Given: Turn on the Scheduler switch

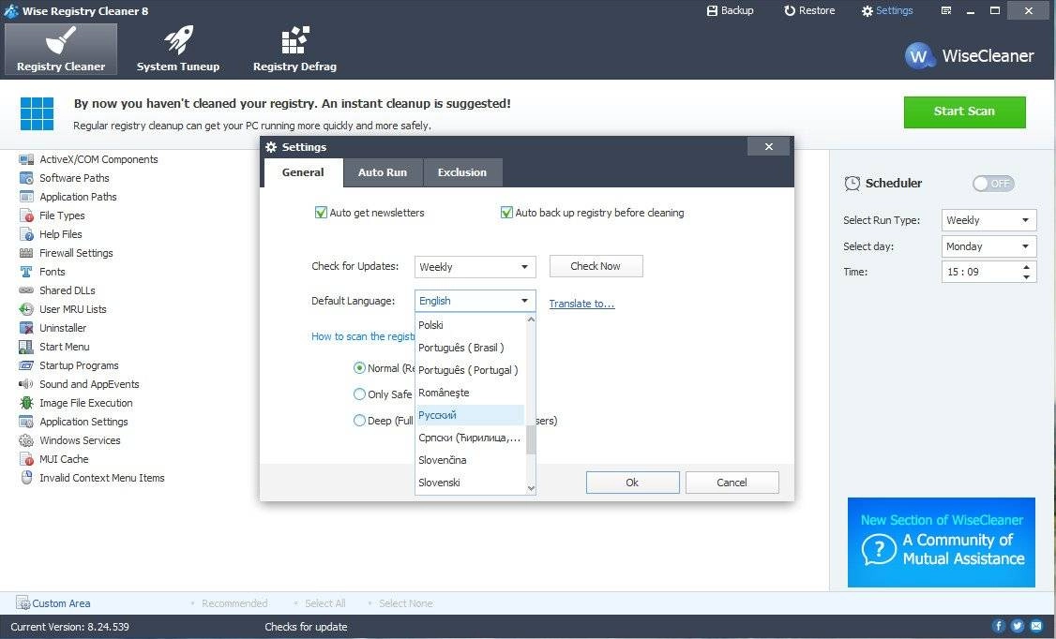Looking at the screenshot, I should click(993, 184).
